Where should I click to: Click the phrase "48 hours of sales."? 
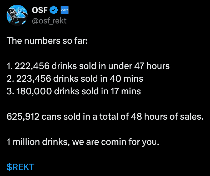tap(167, 116)
